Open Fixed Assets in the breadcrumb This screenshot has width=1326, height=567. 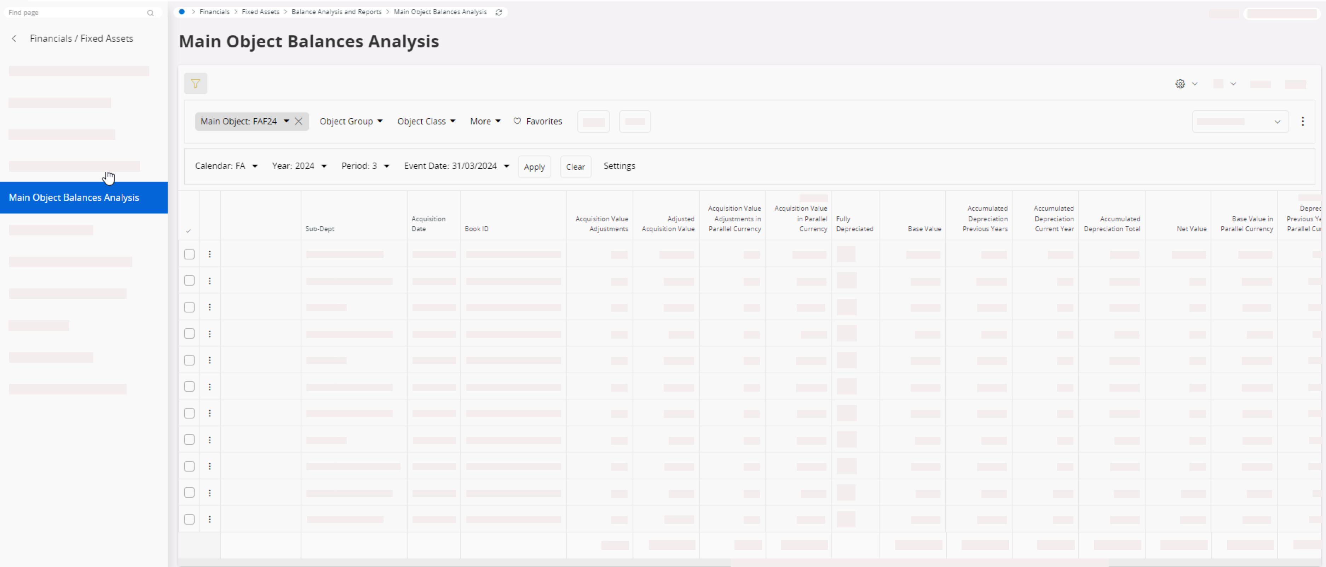pos(260,12)
